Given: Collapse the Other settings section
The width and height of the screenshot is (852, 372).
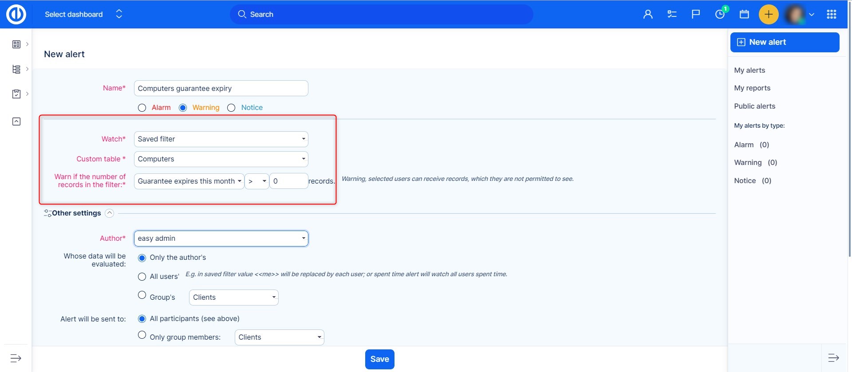Looking at the screenshot, I should (109, 213).
